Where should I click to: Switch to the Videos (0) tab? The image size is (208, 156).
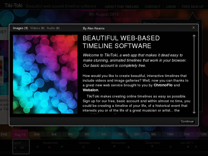point(37,28)
